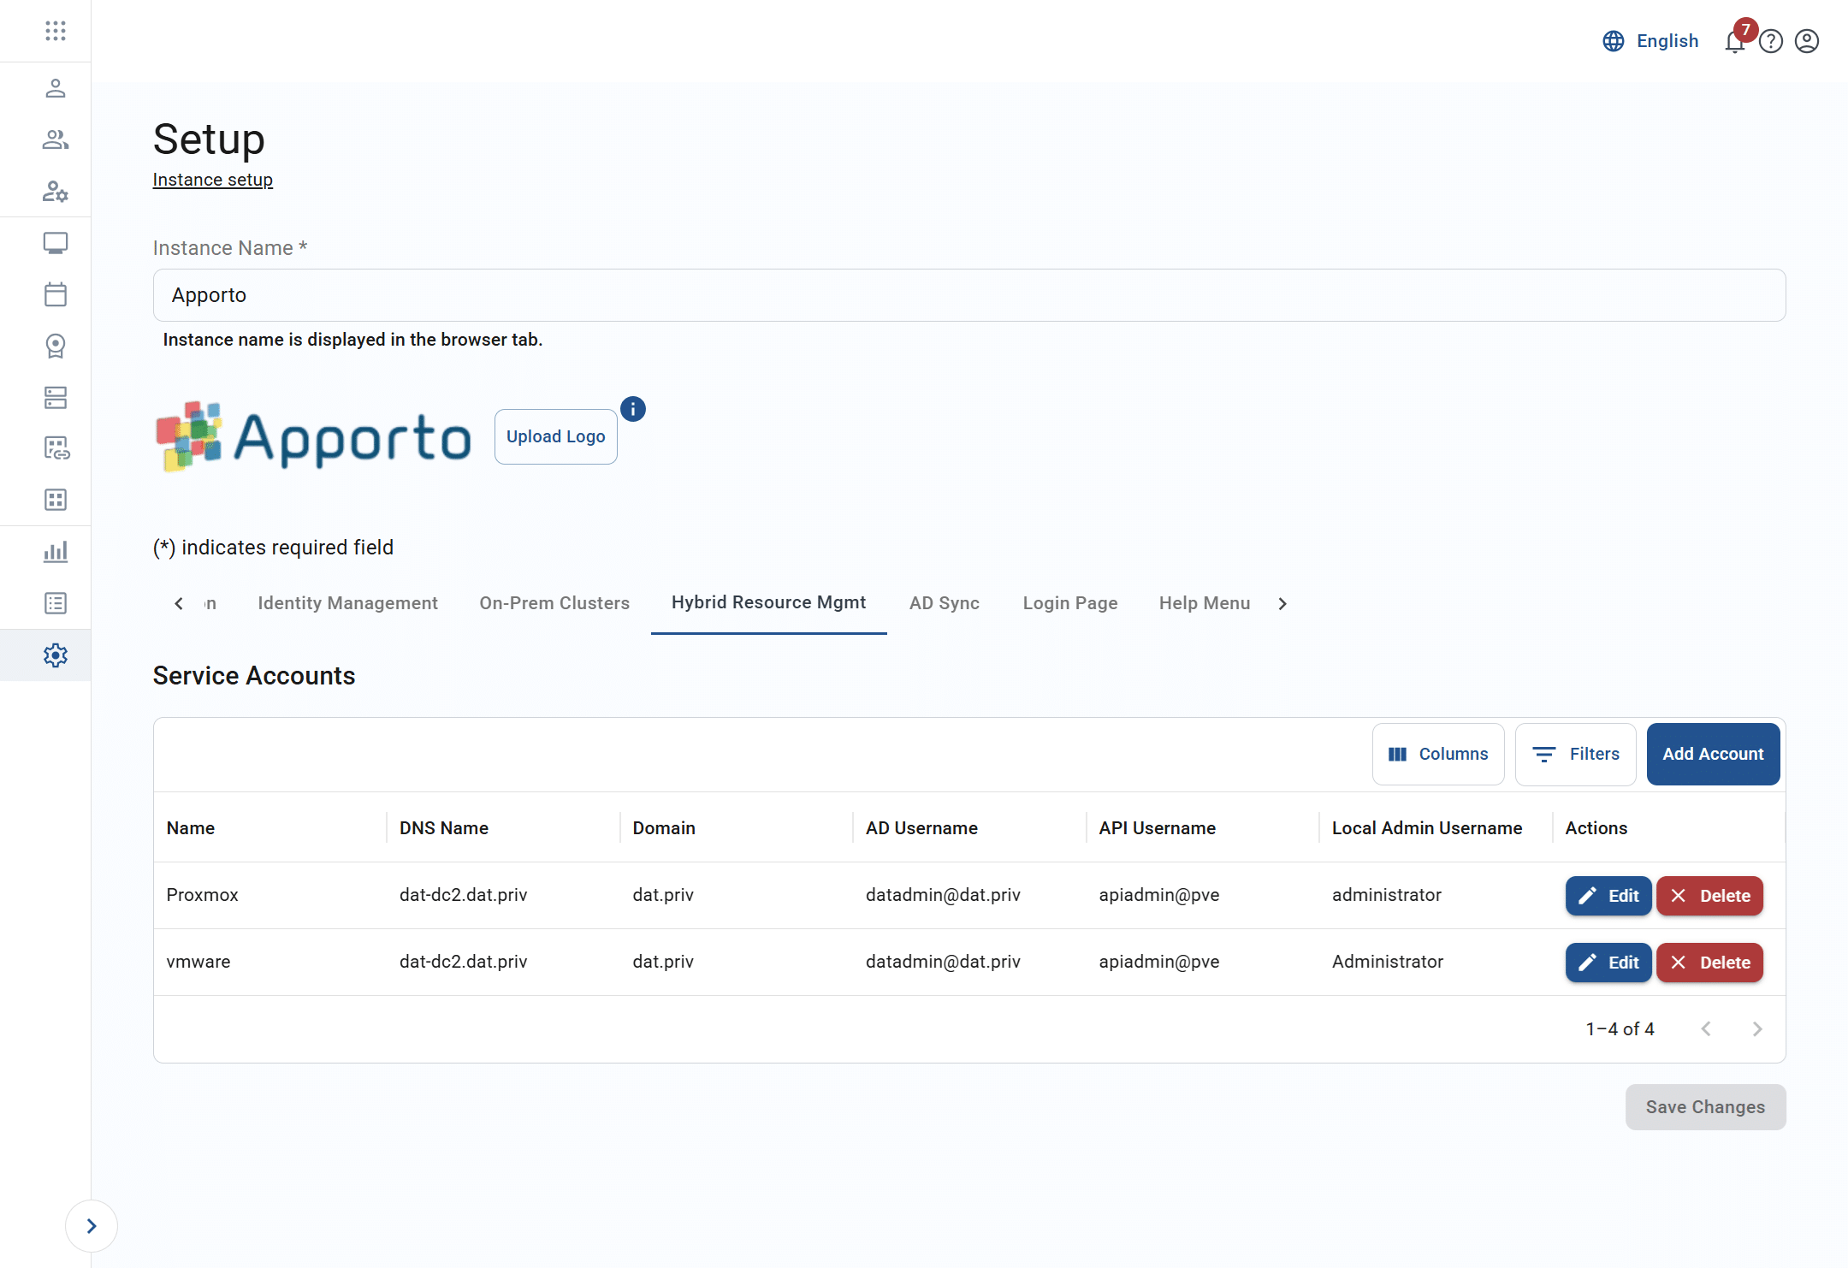Open the Filters panel for Service Accounts

coord(1575,754)
